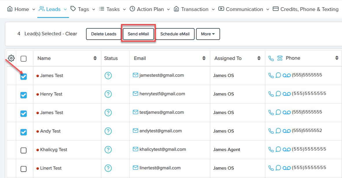The image size is (342, 178).
Task: Click Clear to deselect leads
Action: point(71,34)
